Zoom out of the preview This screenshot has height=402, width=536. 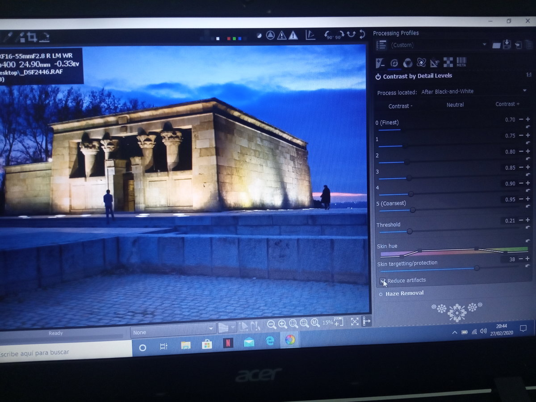[271, 324]
